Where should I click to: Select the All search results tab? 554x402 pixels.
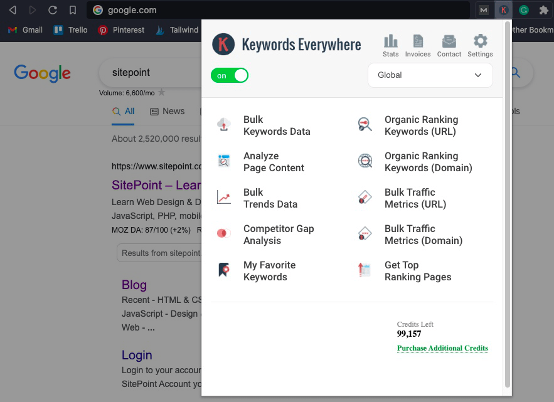click(123, 111)
